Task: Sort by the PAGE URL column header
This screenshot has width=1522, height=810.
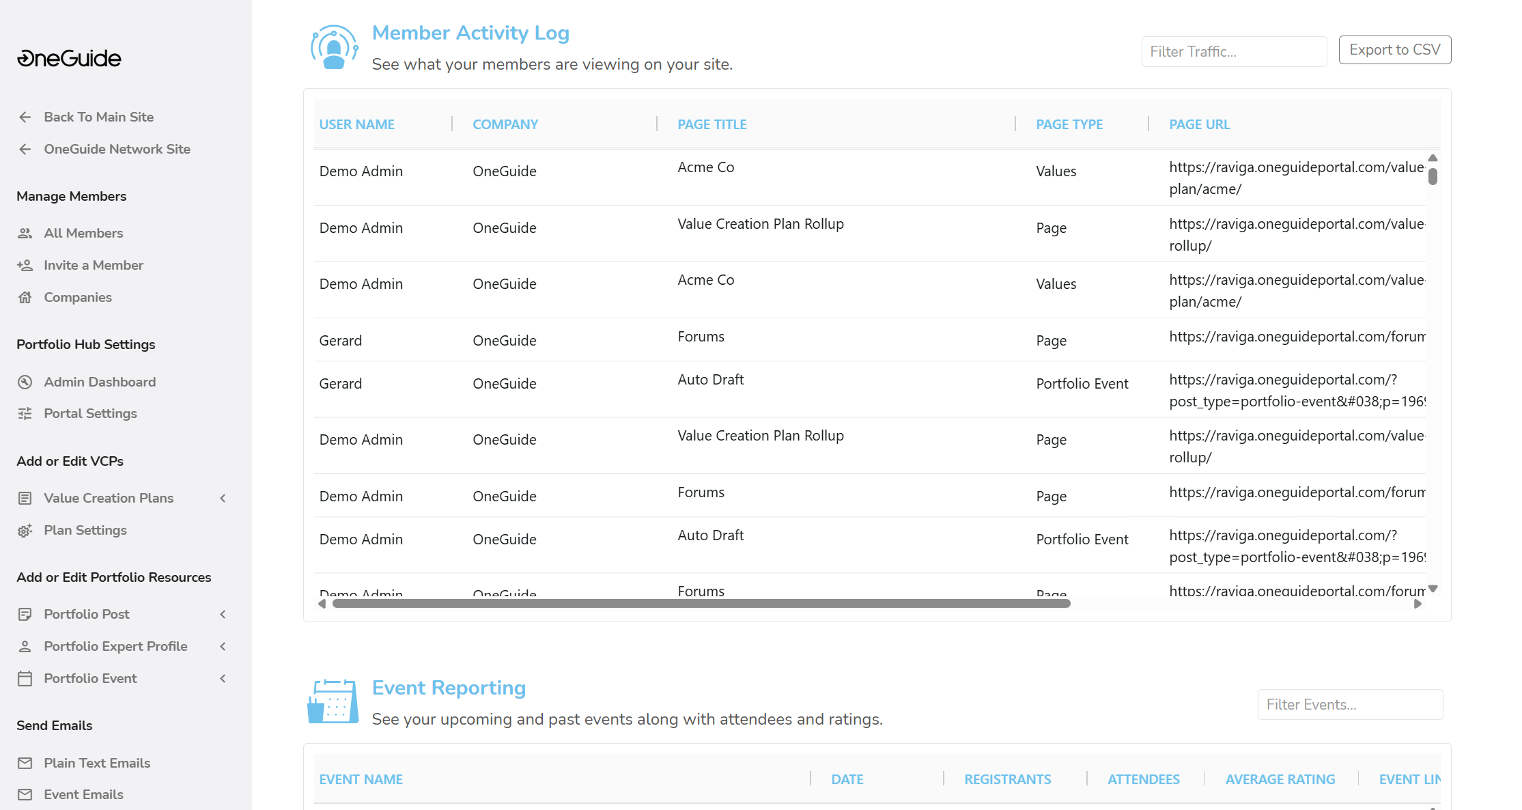Action: click(1200, 124)
